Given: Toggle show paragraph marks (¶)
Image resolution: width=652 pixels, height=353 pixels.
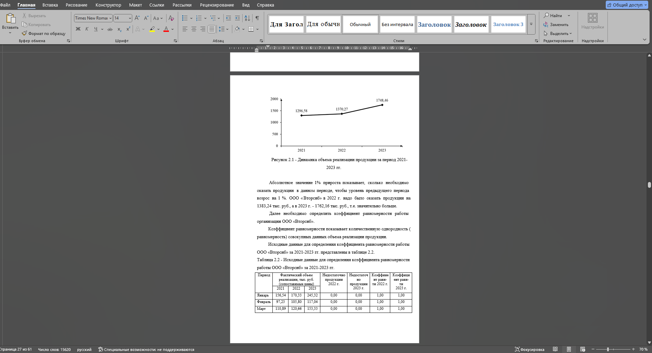Looking at the screenshot, I should (257, 18).
